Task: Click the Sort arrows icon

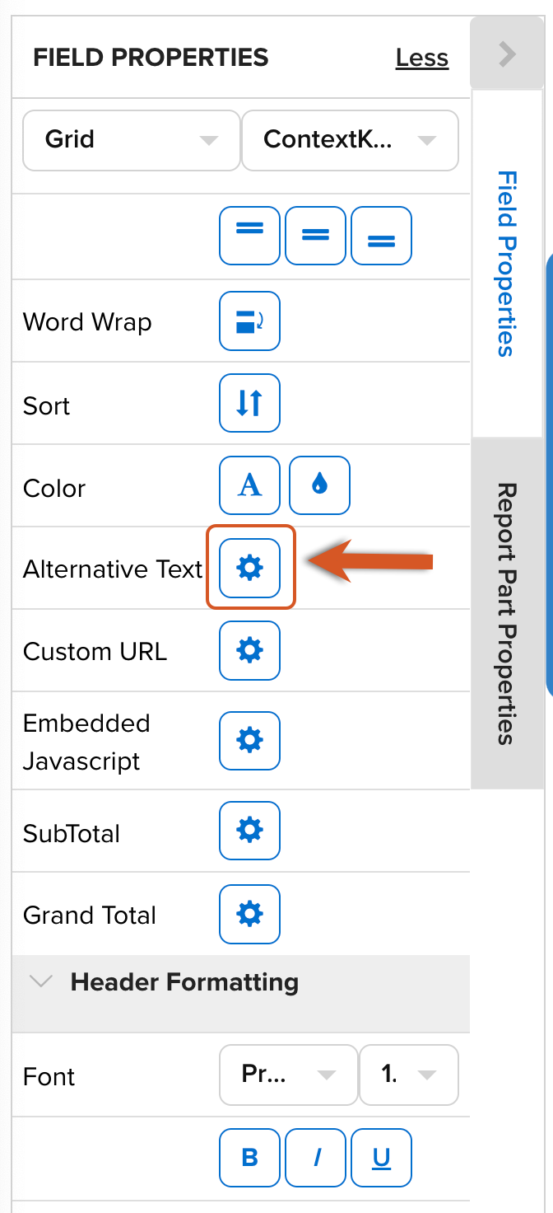Action: pyautogui.click(x=249, y=403)
